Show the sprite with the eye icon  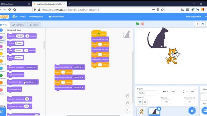coord(140,102)
